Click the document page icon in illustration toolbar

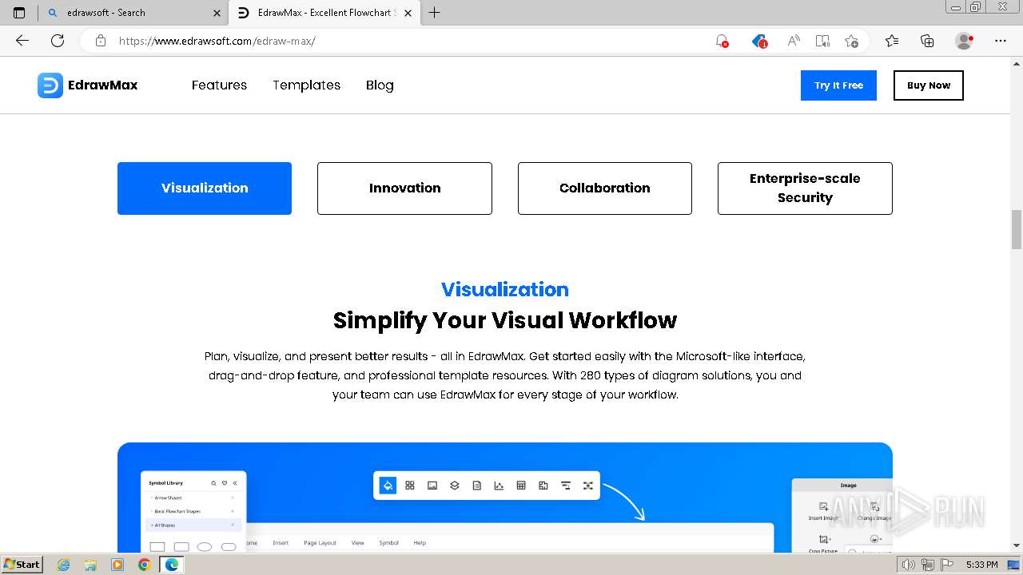click(x=477, y=485)
